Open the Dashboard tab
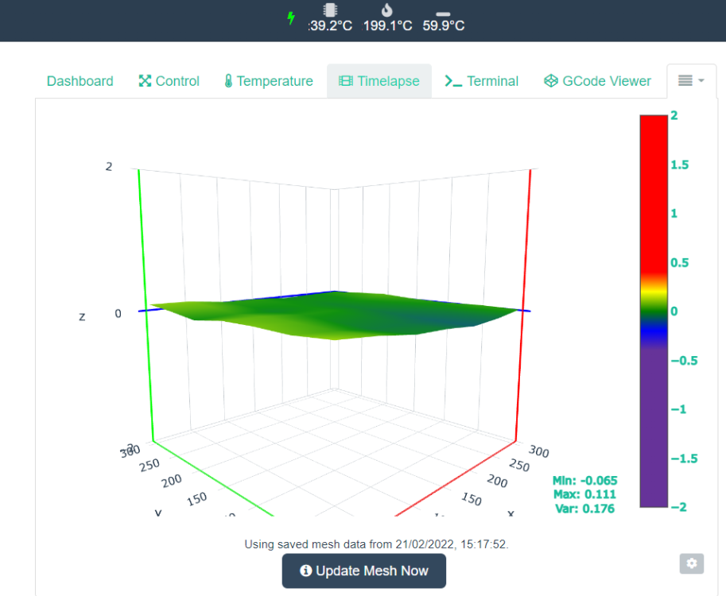Screen dimensions: 726x596 coord(80,81)
